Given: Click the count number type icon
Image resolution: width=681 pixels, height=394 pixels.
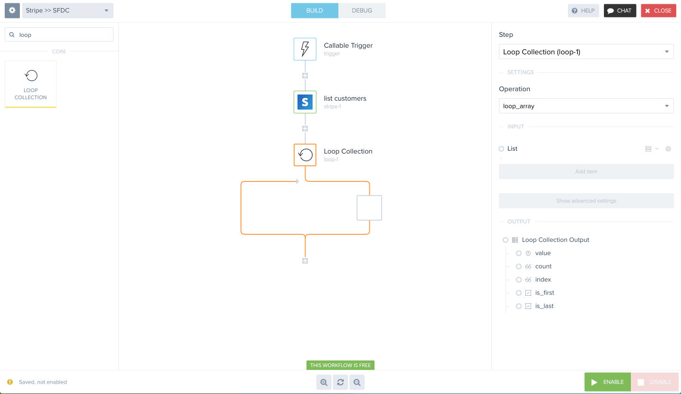Looking at the screenshot, I should (528, 266).
